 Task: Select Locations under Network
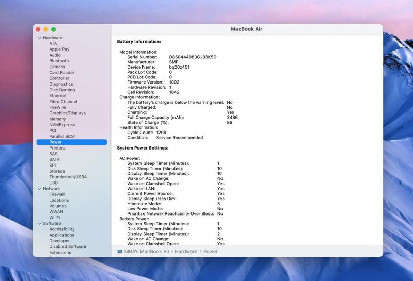(59, 200)
